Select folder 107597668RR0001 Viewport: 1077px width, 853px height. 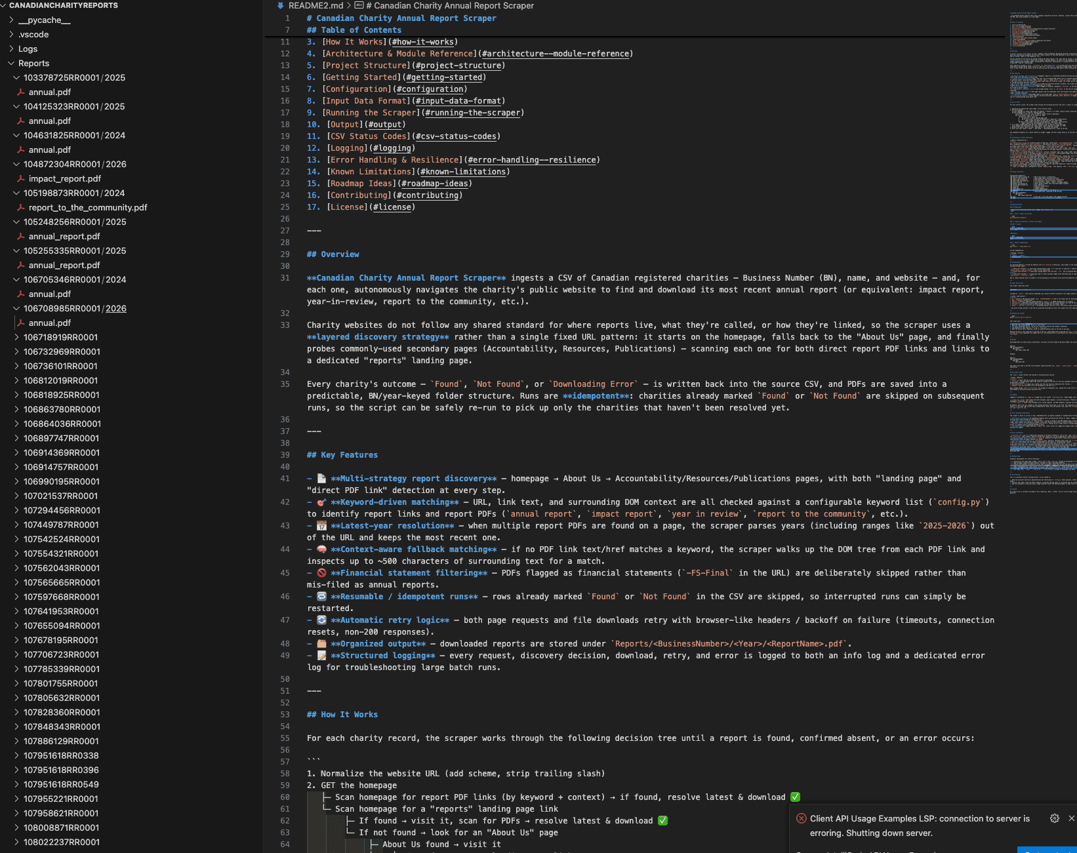(62, 597)
